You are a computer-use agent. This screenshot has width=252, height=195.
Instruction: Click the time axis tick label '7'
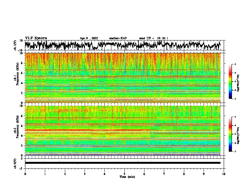click(164, 174)
